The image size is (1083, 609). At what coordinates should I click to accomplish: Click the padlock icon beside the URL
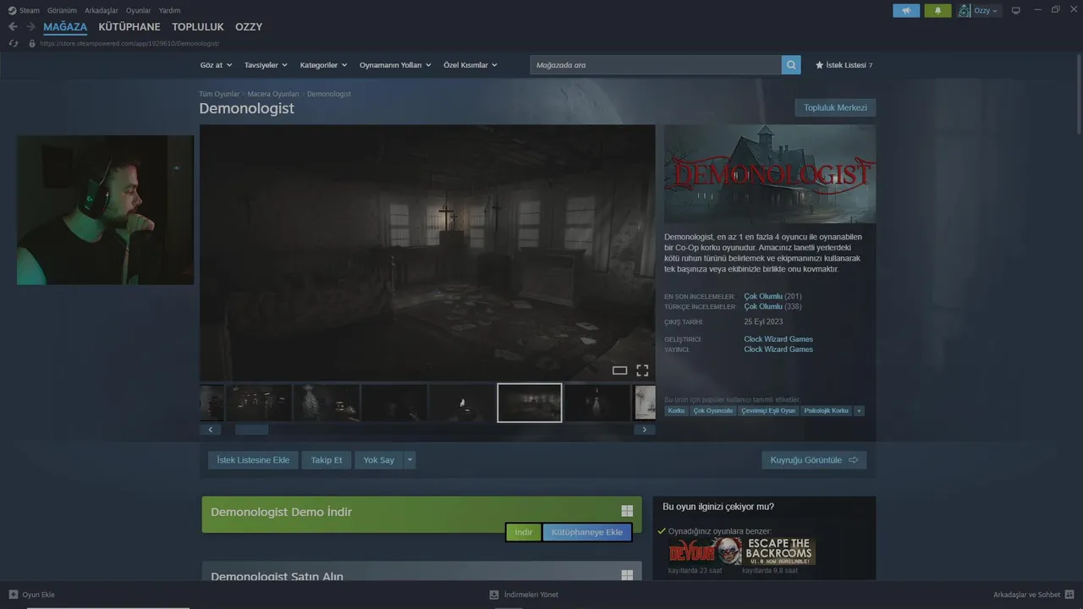pyautogui.click(x=32, y=43)
